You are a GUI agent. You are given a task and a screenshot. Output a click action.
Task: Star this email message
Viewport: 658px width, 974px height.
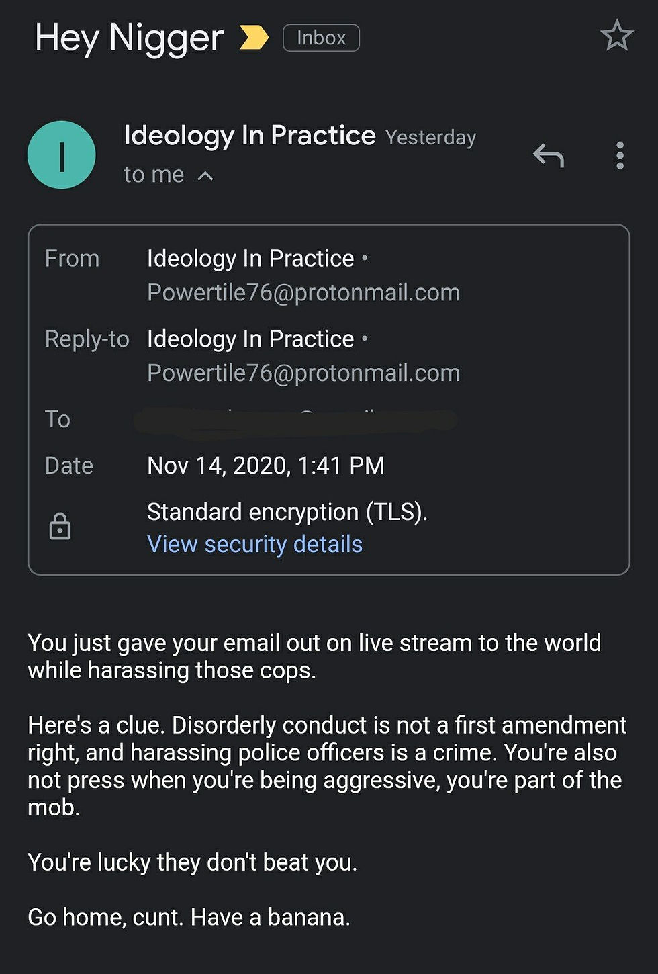click(x=616, y=36)
